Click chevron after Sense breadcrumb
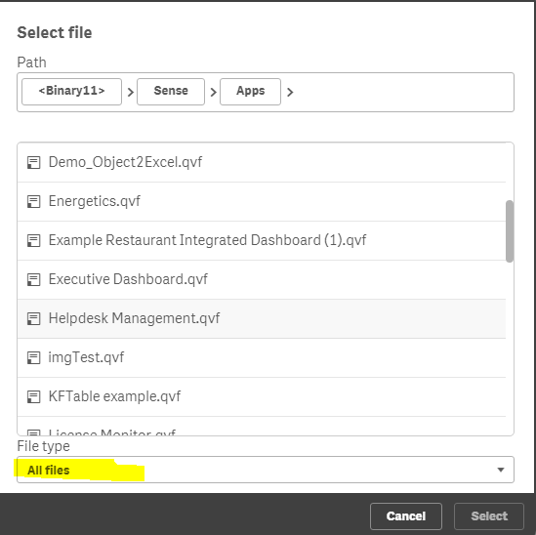Viewport: 536px width, 535px height. [x=213, y=92]
